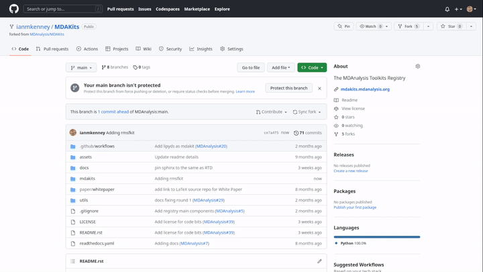Open commit hash ce7a4f5
Image resolution: width=483 pixels, height=272 pixels.
pyautogui.click(x=271, y=132)
